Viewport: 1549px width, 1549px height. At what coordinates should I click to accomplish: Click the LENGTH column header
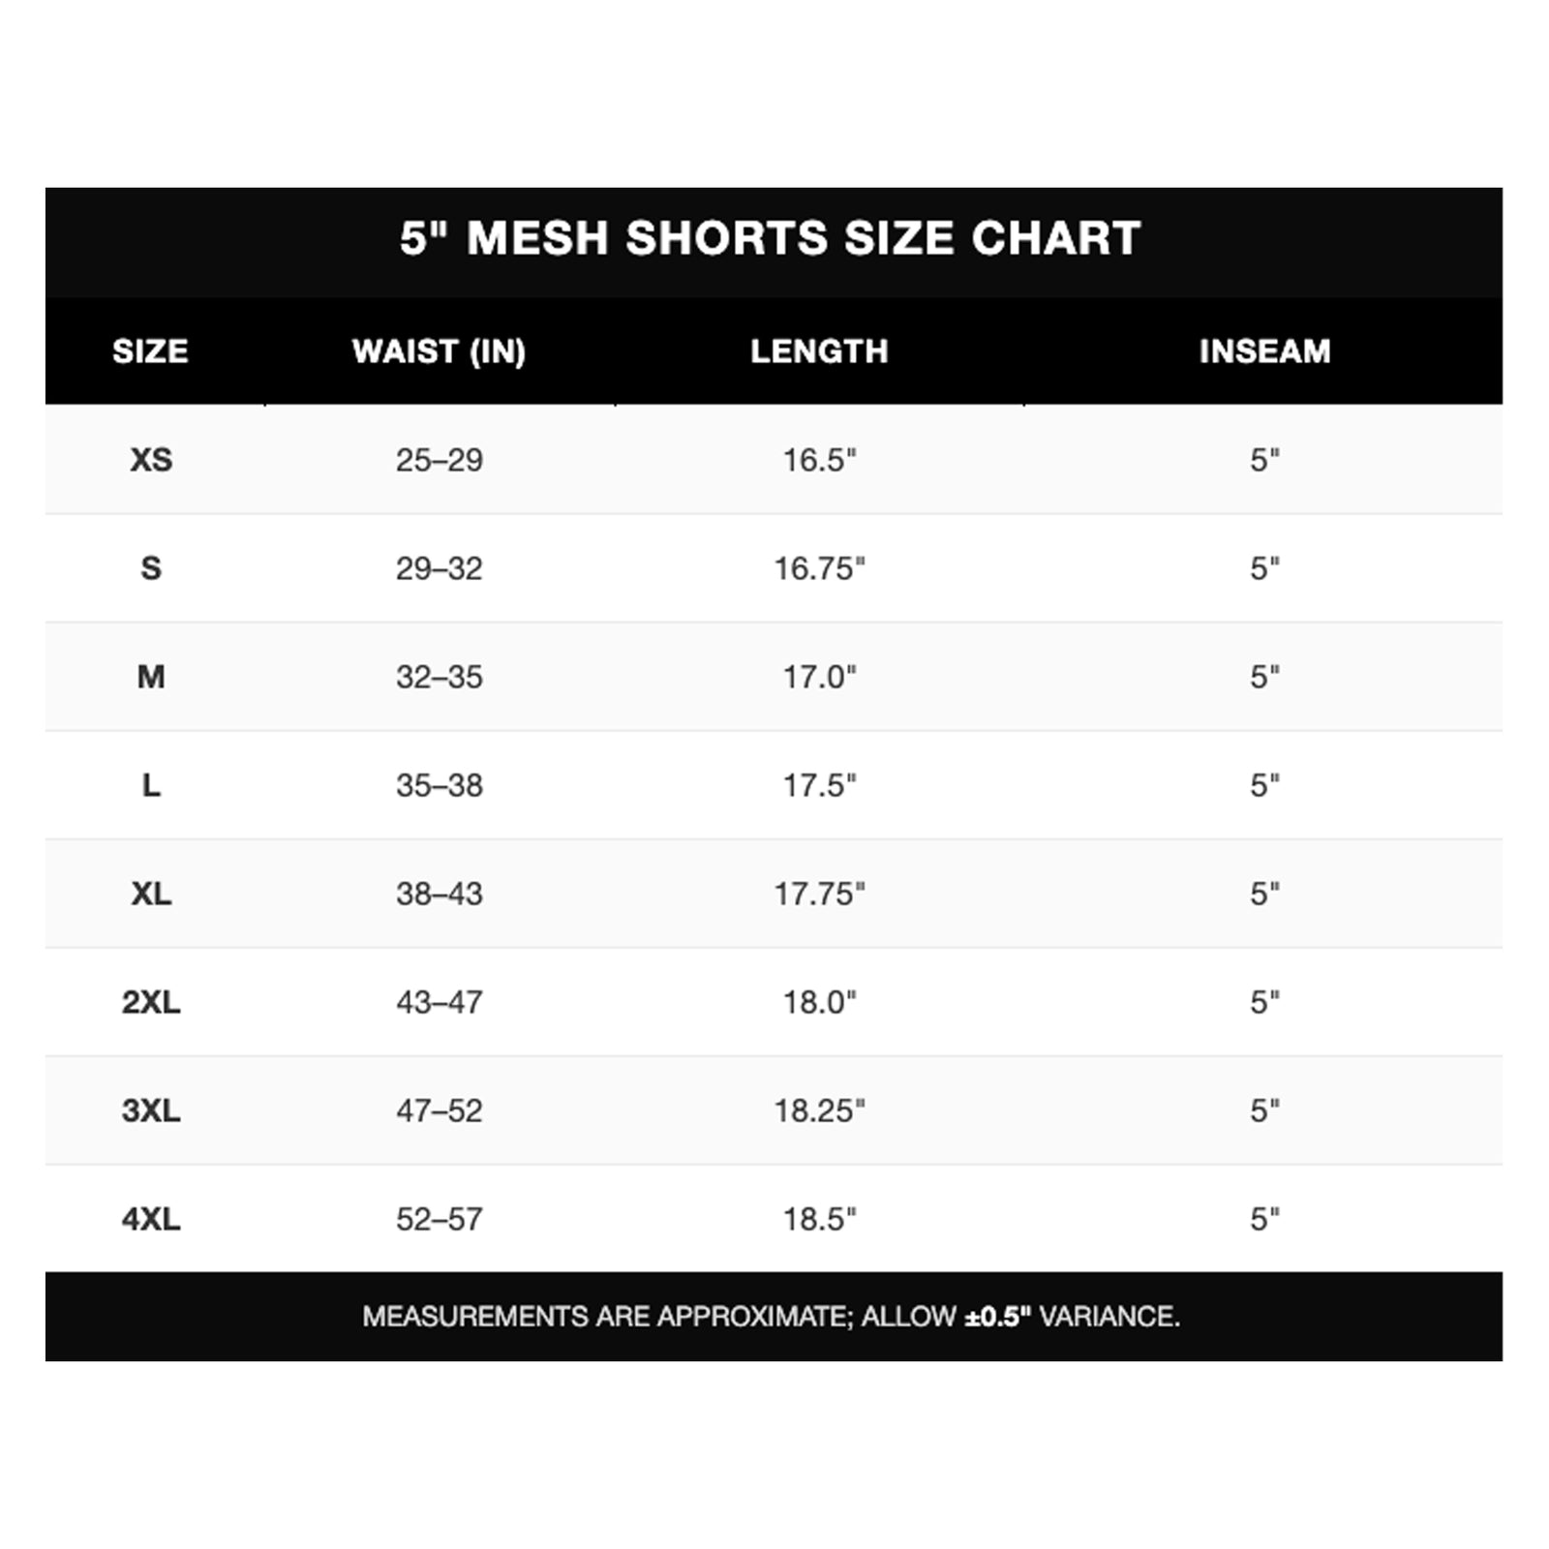[x=819, y=351]
